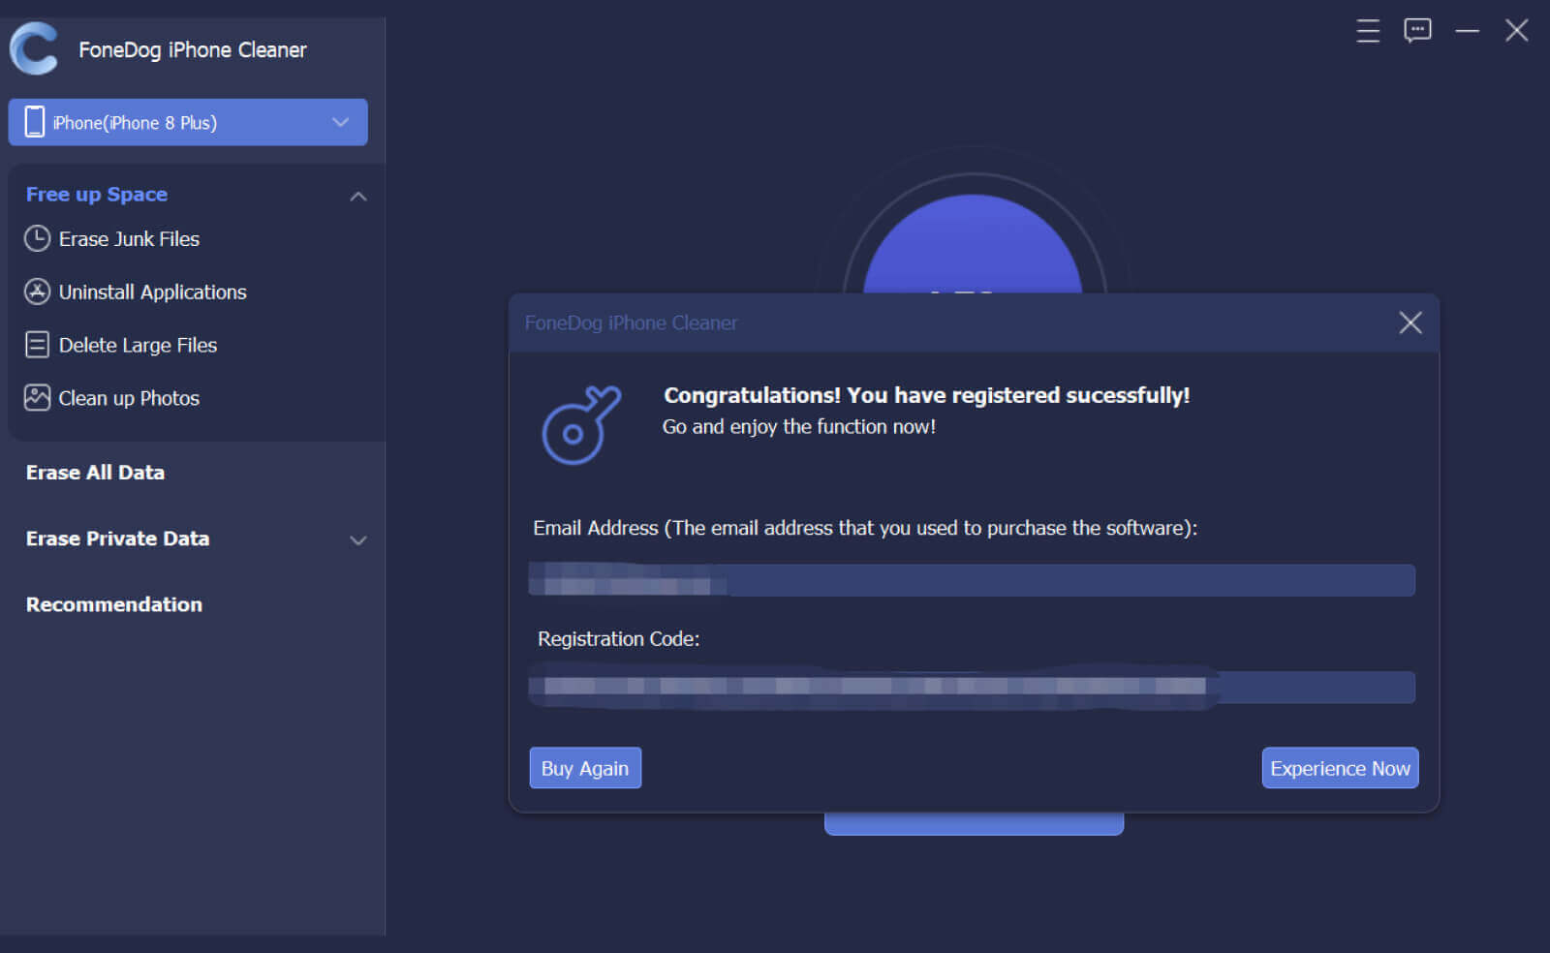Open the iPhone 8 Plus device dropdown

point(188,122)
